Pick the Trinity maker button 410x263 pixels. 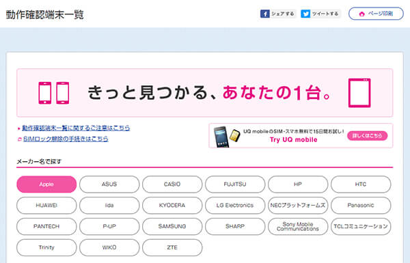pos(46,247)
